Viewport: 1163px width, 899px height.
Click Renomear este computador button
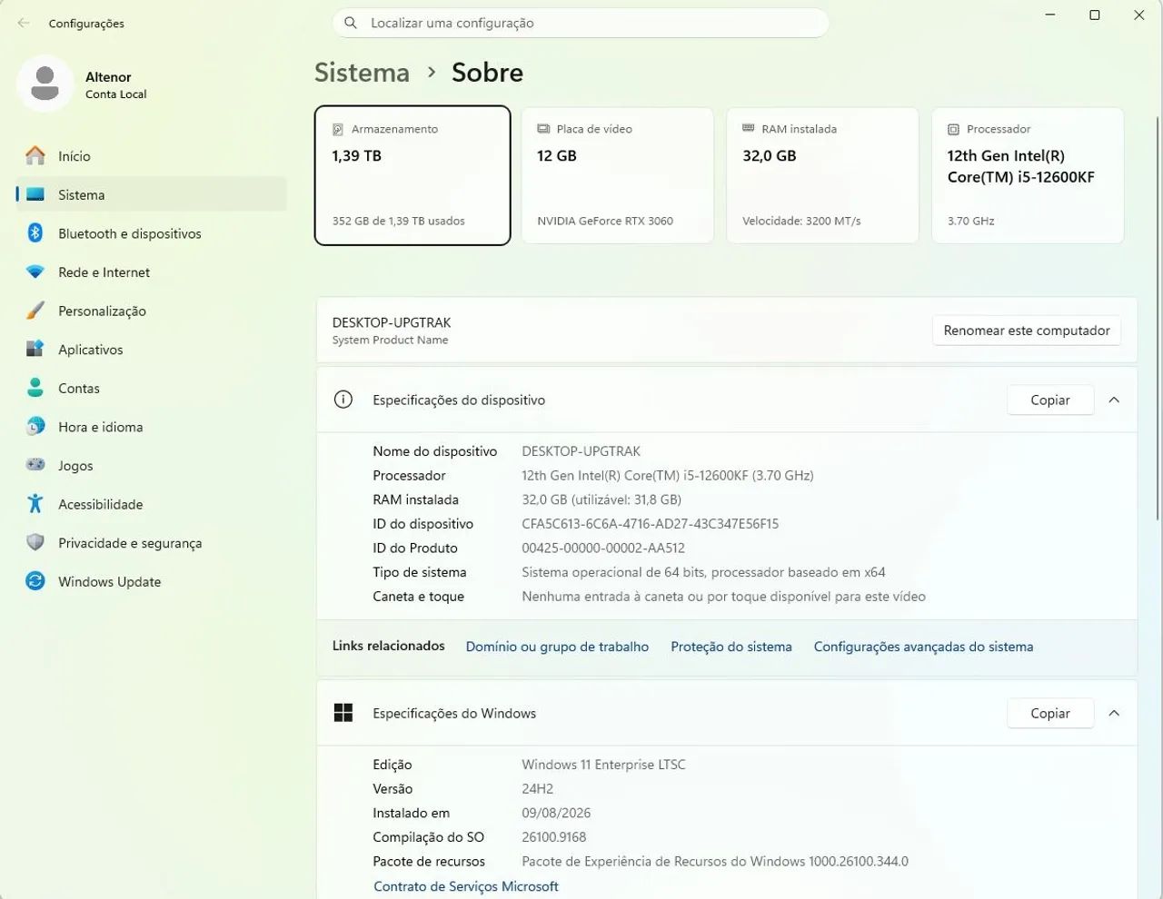pyautogui.click(x=1027, y=331)
